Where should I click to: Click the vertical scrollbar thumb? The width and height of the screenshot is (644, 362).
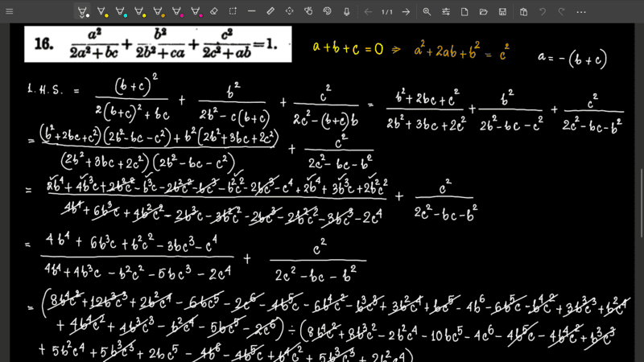click(x=642, y=203)
